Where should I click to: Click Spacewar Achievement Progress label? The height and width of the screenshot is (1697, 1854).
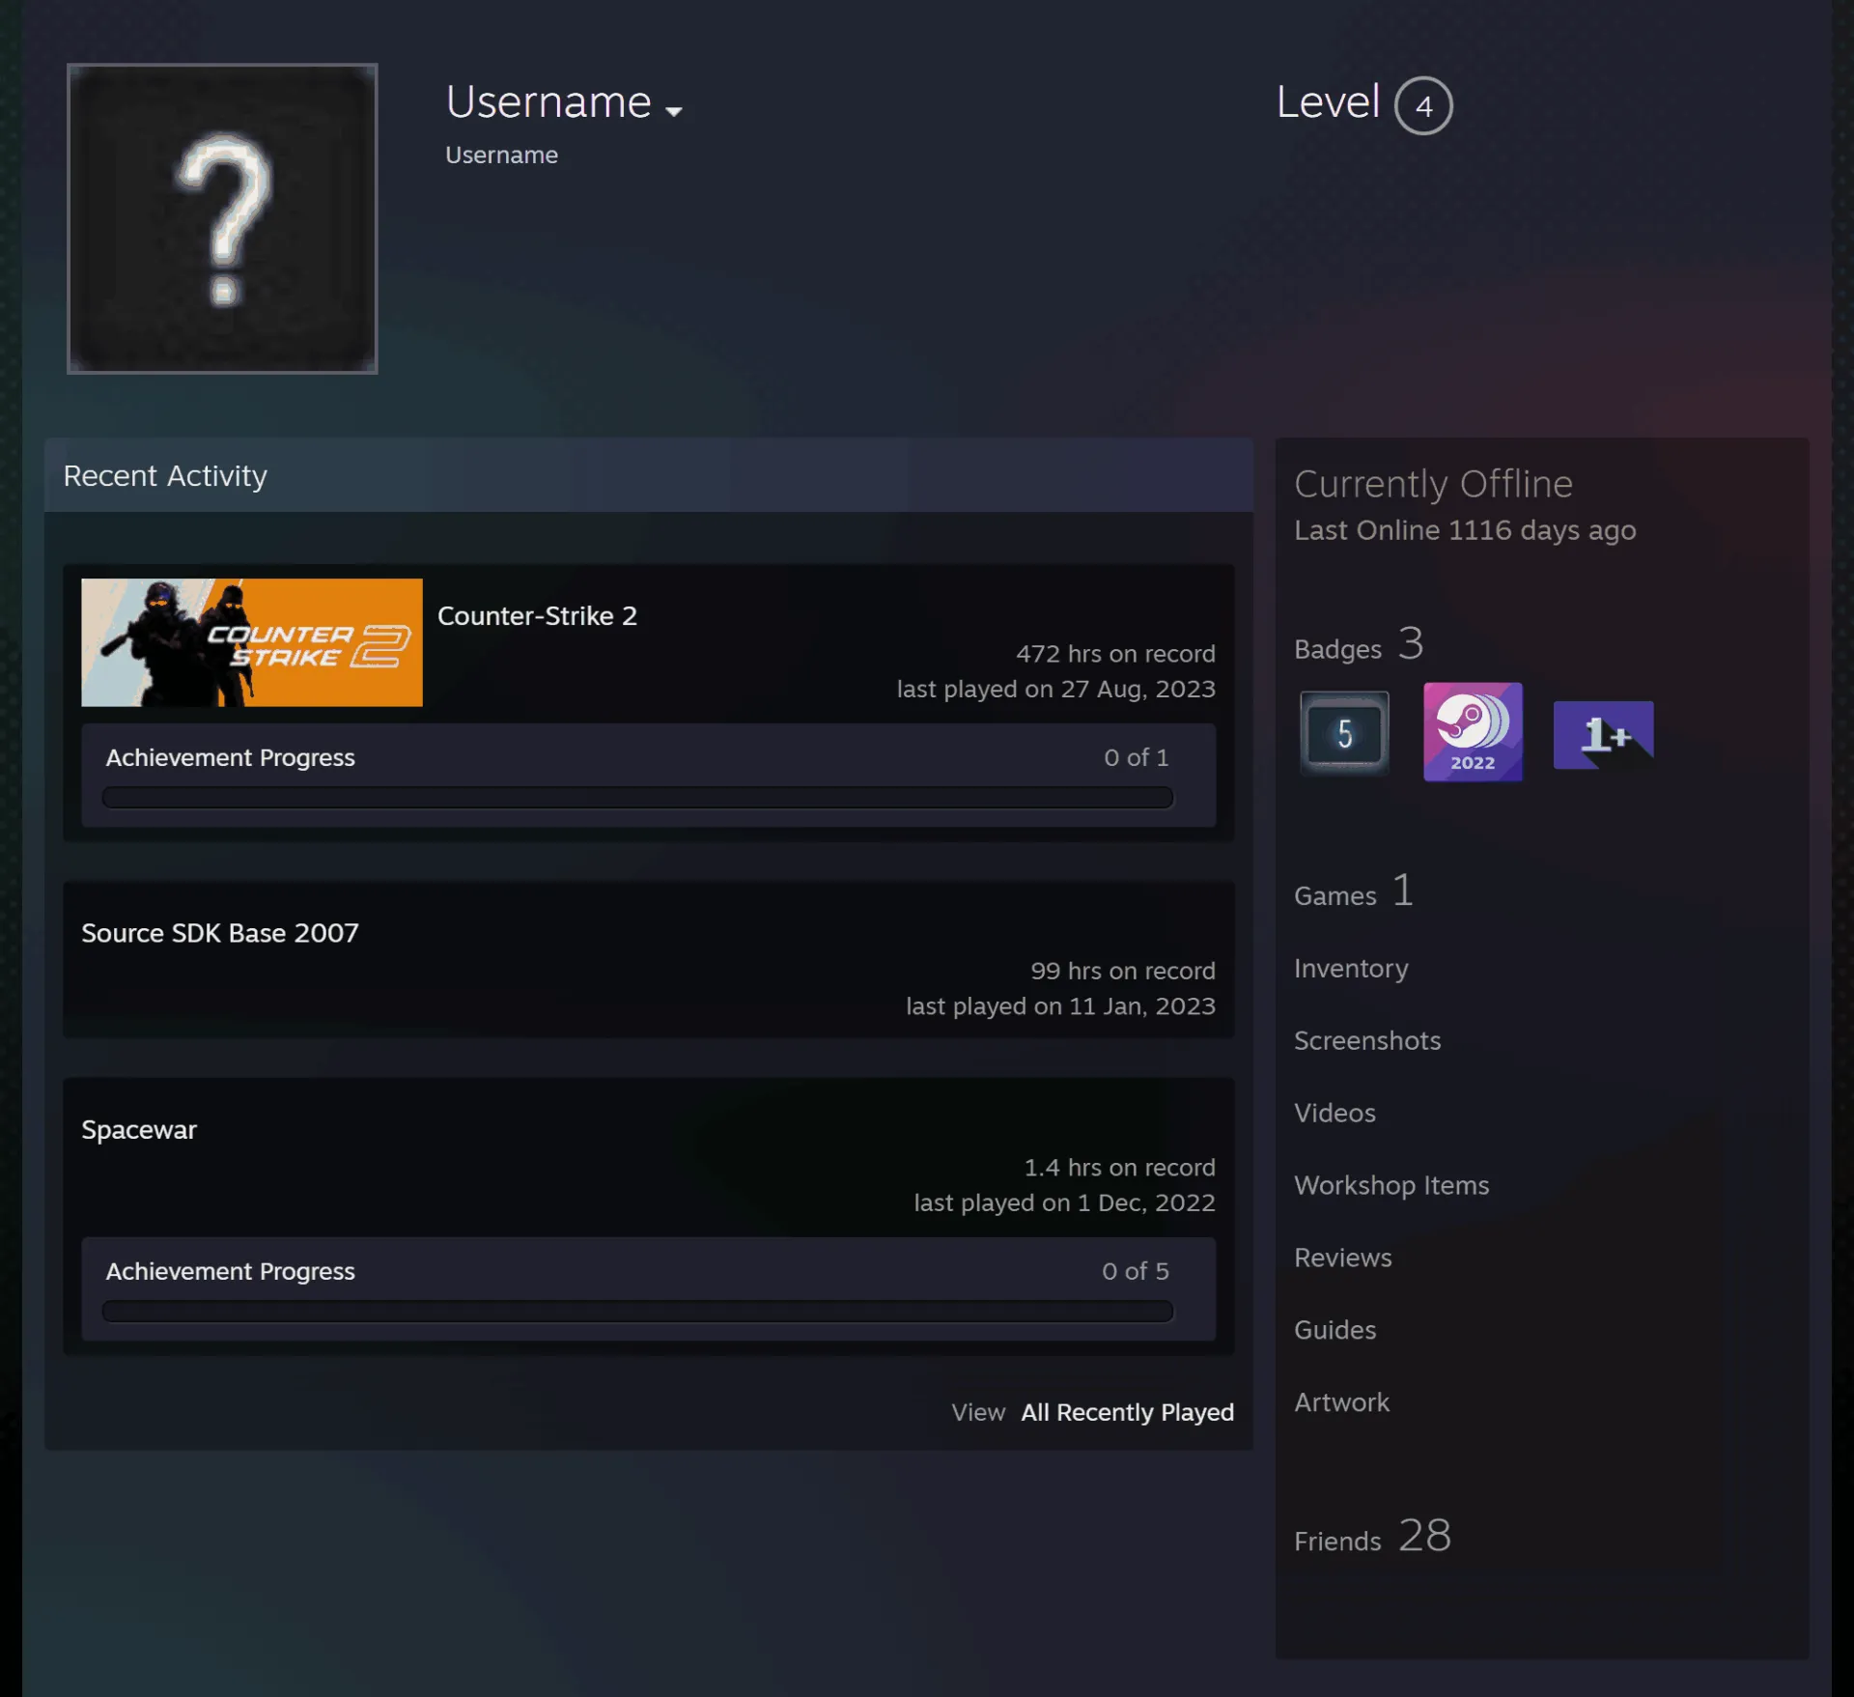tap(231, 1271)
